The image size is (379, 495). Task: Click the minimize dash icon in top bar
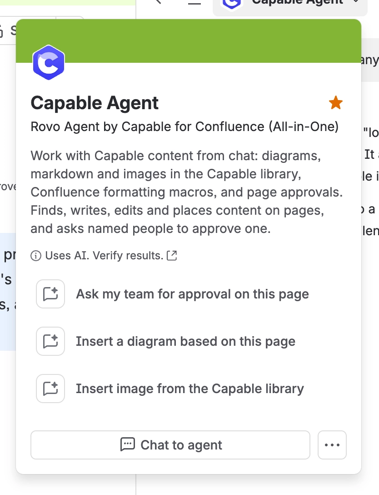pos(194,3)
